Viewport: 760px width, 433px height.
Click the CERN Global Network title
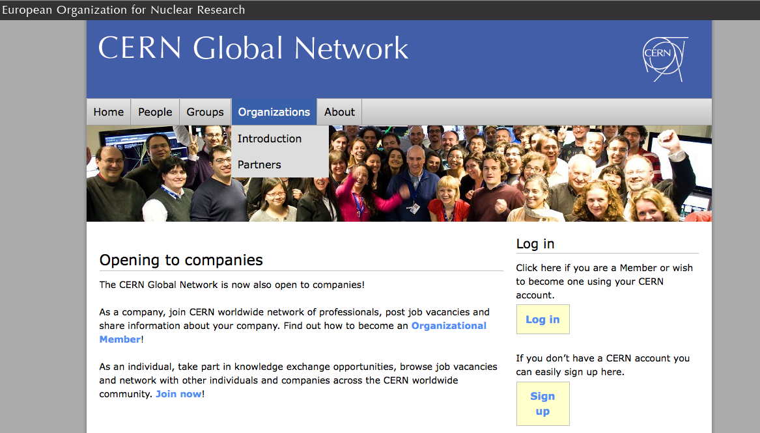(253, 48)
